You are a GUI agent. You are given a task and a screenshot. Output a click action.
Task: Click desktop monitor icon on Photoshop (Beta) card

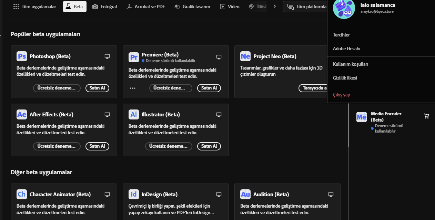click(x=107, y=56)
